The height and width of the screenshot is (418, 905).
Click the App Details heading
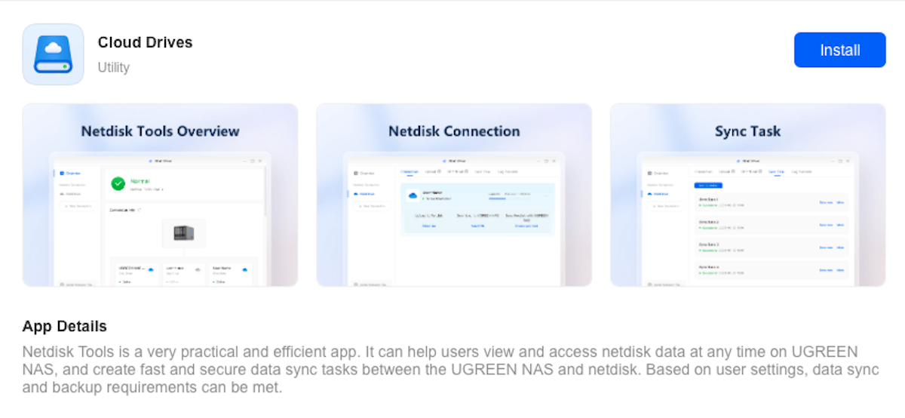click(65, 327)
